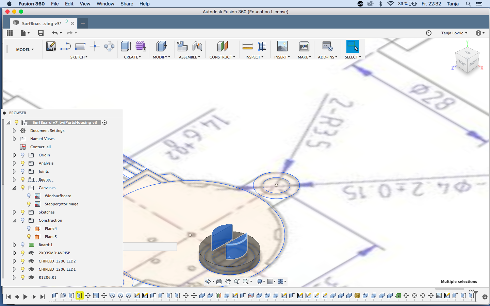Image resolution: width=490 pixels, height=306 pixels.
Task: Click the Insert image canvas icon
Action: click(x=282, y=46)
